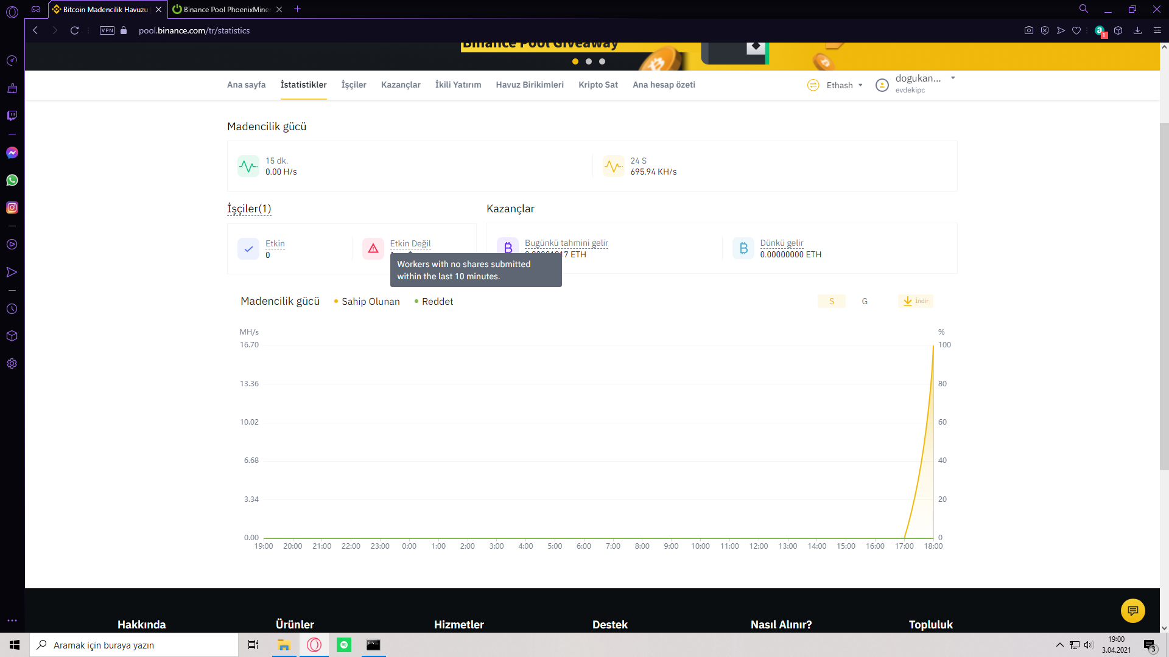Open Messenger sidebar icon
1169x657 pixels.
pos(12,153)
